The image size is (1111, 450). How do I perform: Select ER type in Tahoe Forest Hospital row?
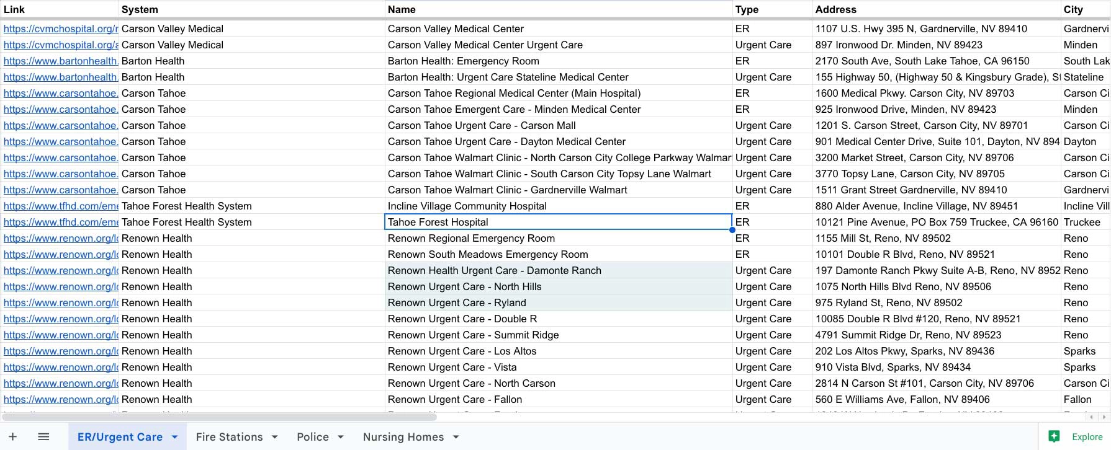tap(773, 222)
